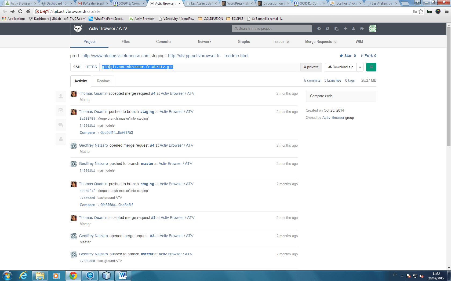Click the Search in this project field
The height and width of the screenshot is (281, 451).
tap(272, 29)
